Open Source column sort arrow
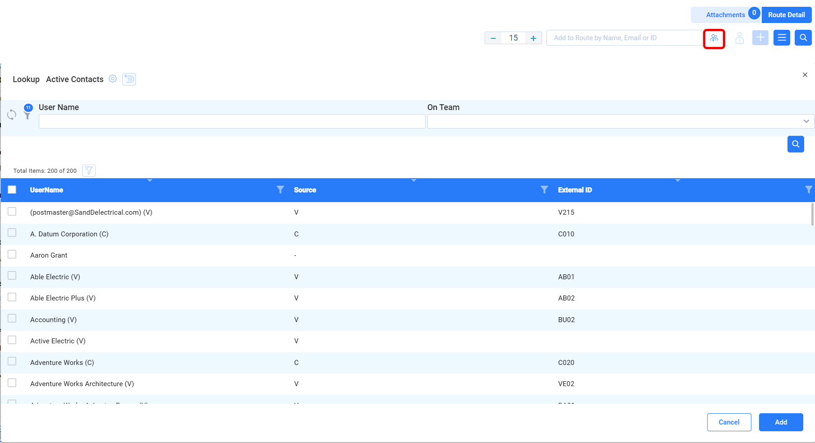Image resolution: width=815 pixels, height=443 pixels. [414, 180]
